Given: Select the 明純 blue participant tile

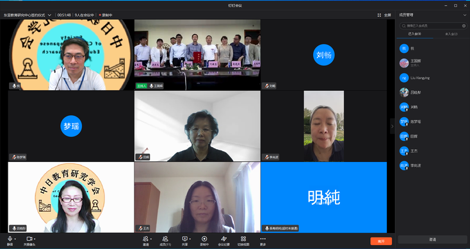Looking at the screenshot, I should pos(324,197).
